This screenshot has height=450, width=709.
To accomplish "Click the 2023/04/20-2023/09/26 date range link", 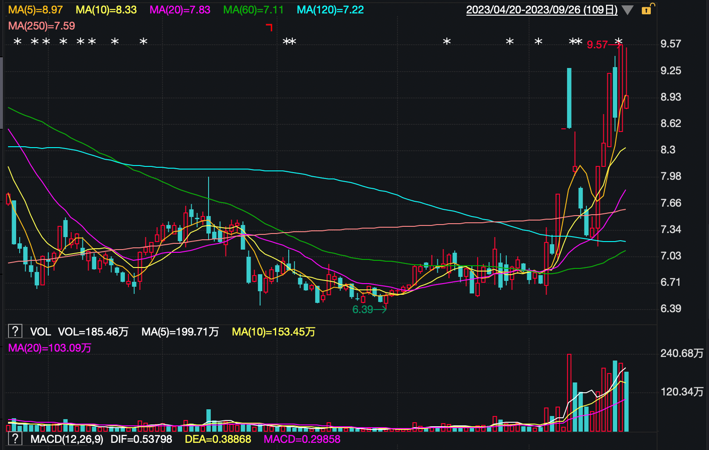I will point(542,10).
